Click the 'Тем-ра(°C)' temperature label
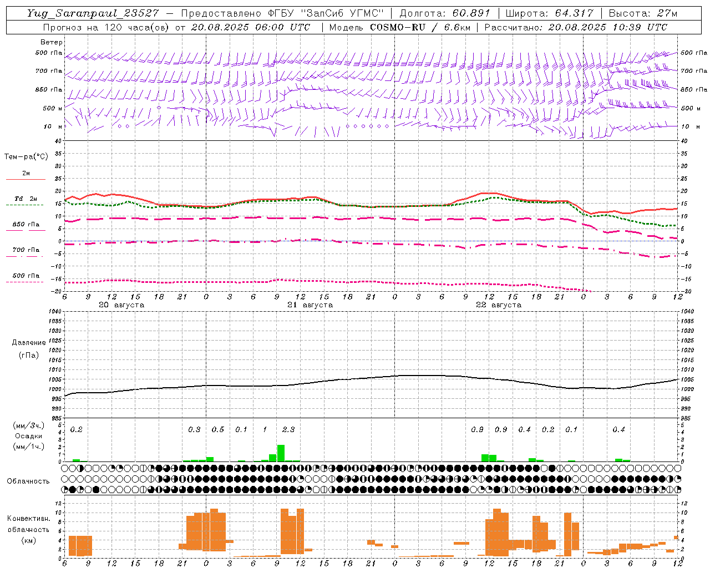 26,157
